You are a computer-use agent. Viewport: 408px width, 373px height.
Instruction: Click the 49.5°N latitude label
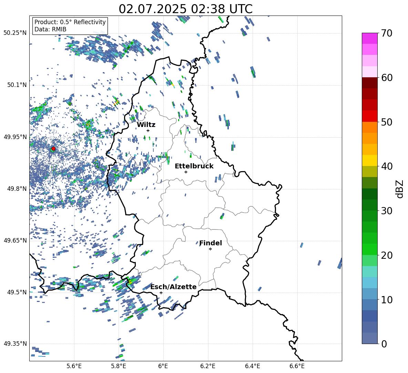[x=17, y=292]
